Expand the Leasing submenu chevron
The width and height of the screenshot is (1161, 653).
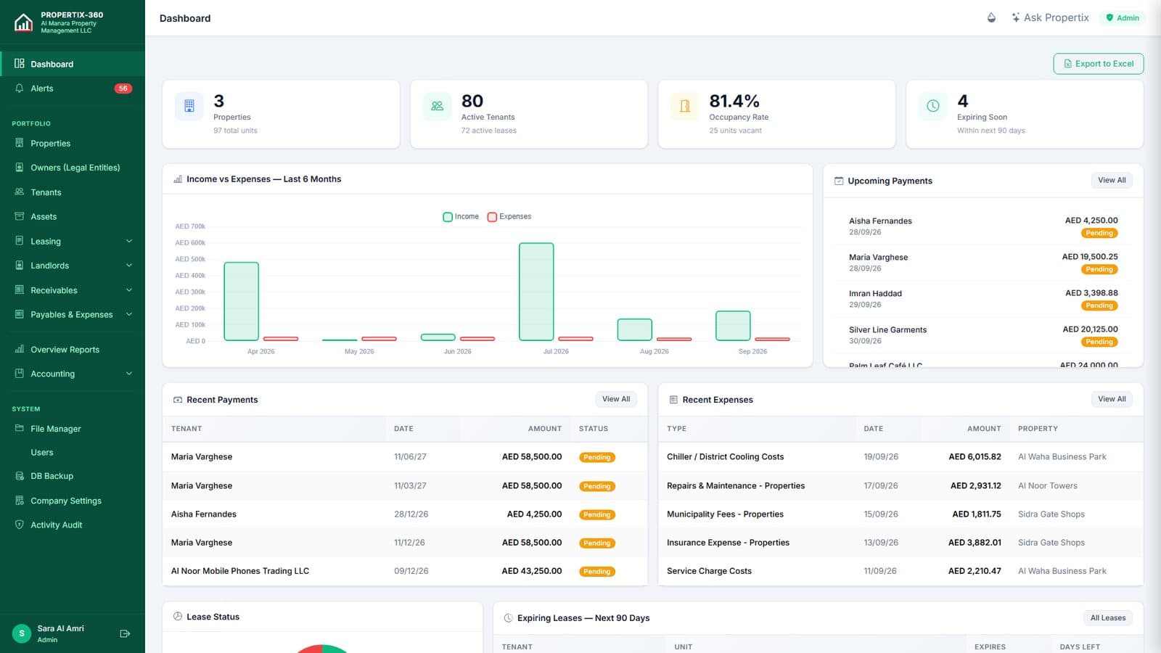coord(129,241)
